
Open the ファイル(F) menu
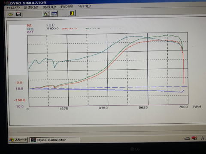[x=13, y=8]
